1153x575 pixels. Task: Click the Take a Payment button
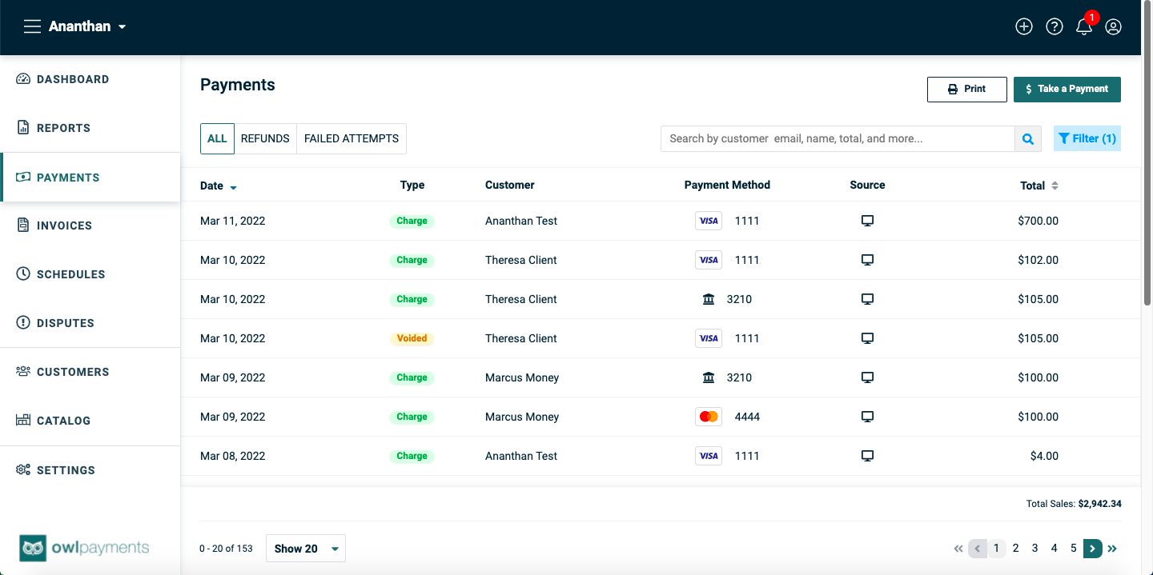pyautogui.click(x=1067, y=90)
